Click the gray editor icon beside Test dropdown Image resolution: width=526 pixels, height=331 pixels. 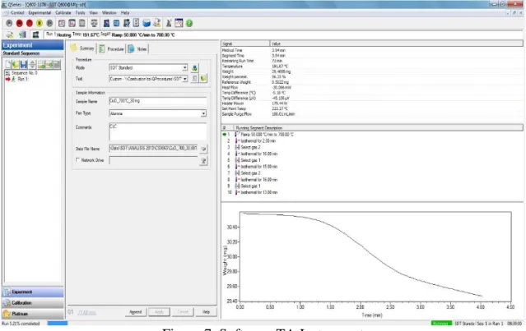point(194,79)
